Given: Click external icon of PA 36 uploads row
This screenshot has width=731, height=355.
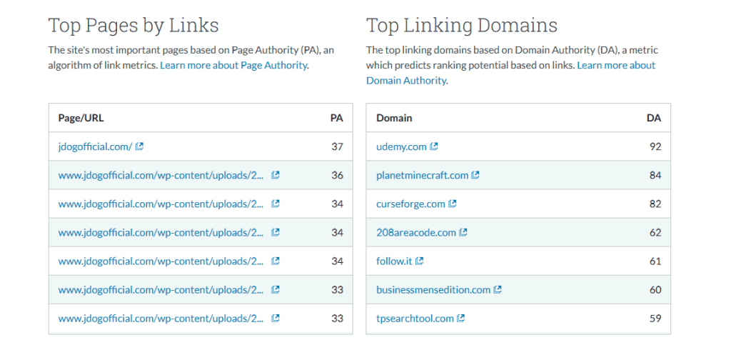Looking at the screenshot, I should [276, 175].
